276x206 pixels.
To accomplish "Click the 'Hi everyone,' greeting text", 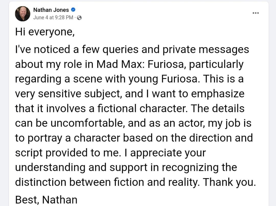I will click(45, 32).
